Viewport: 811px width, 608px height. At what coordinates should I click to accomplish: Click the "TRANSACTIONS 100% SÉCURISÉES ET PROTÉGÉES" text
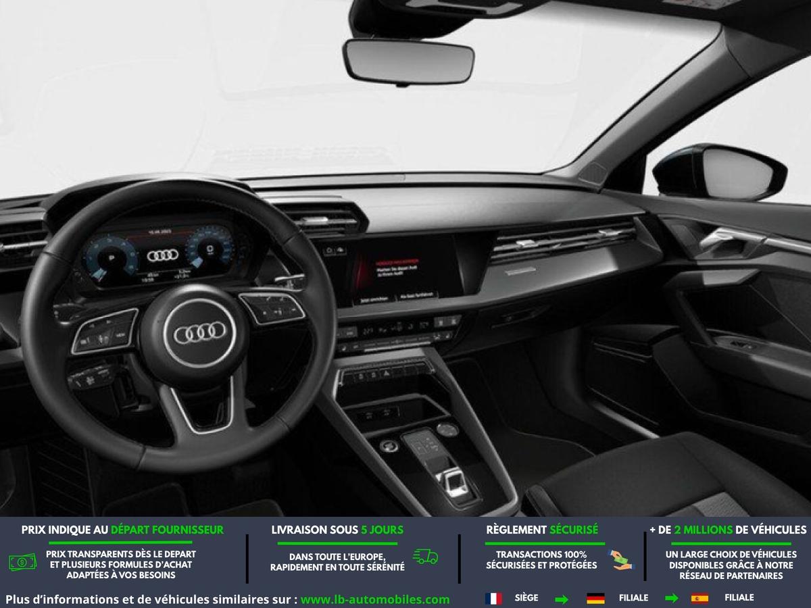(x=541, y=559)
